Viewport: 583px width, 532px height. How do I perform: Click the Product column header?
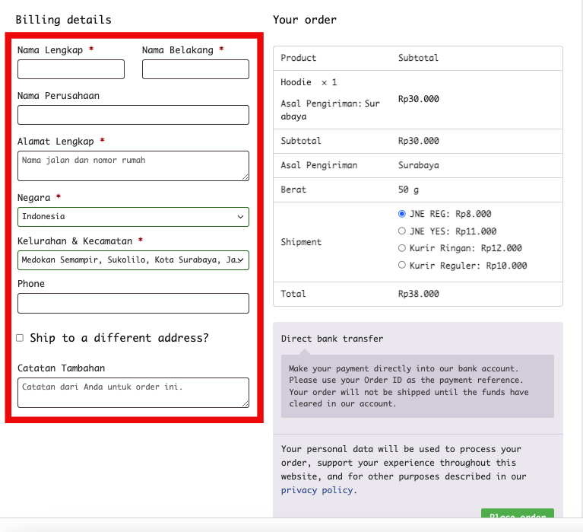pos(298,58)
